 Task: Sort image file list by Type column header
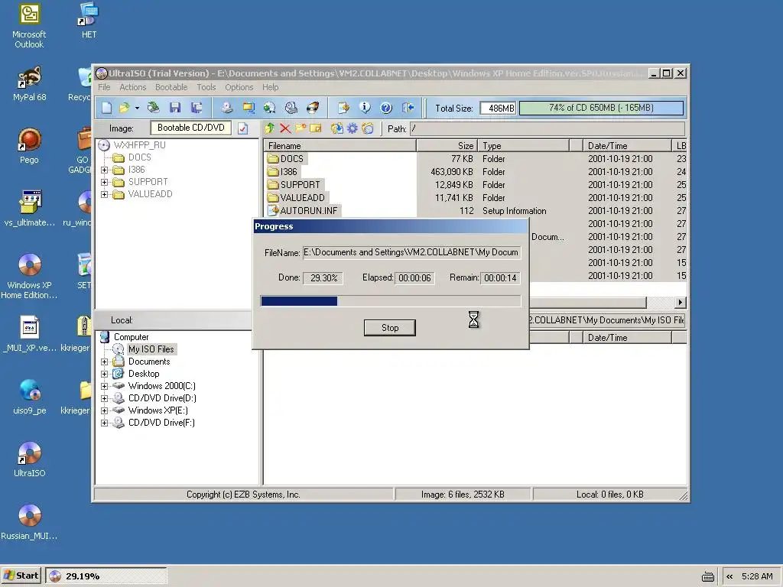tap(523, 146)
